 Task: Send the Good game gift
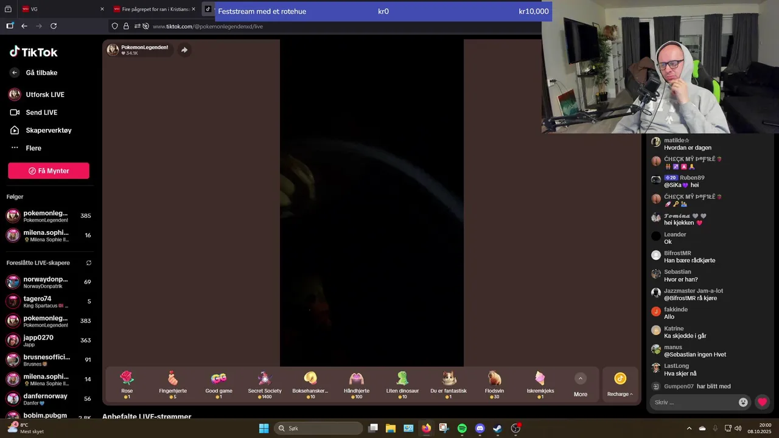[x=218, y=384]
